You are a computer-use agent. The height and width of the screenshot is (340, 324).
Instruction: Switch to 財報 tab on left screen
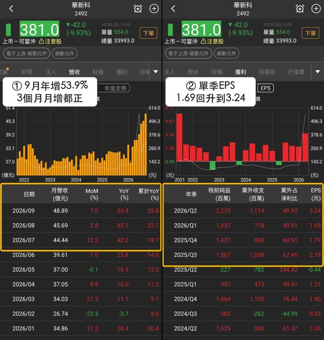tap(98, 72)
